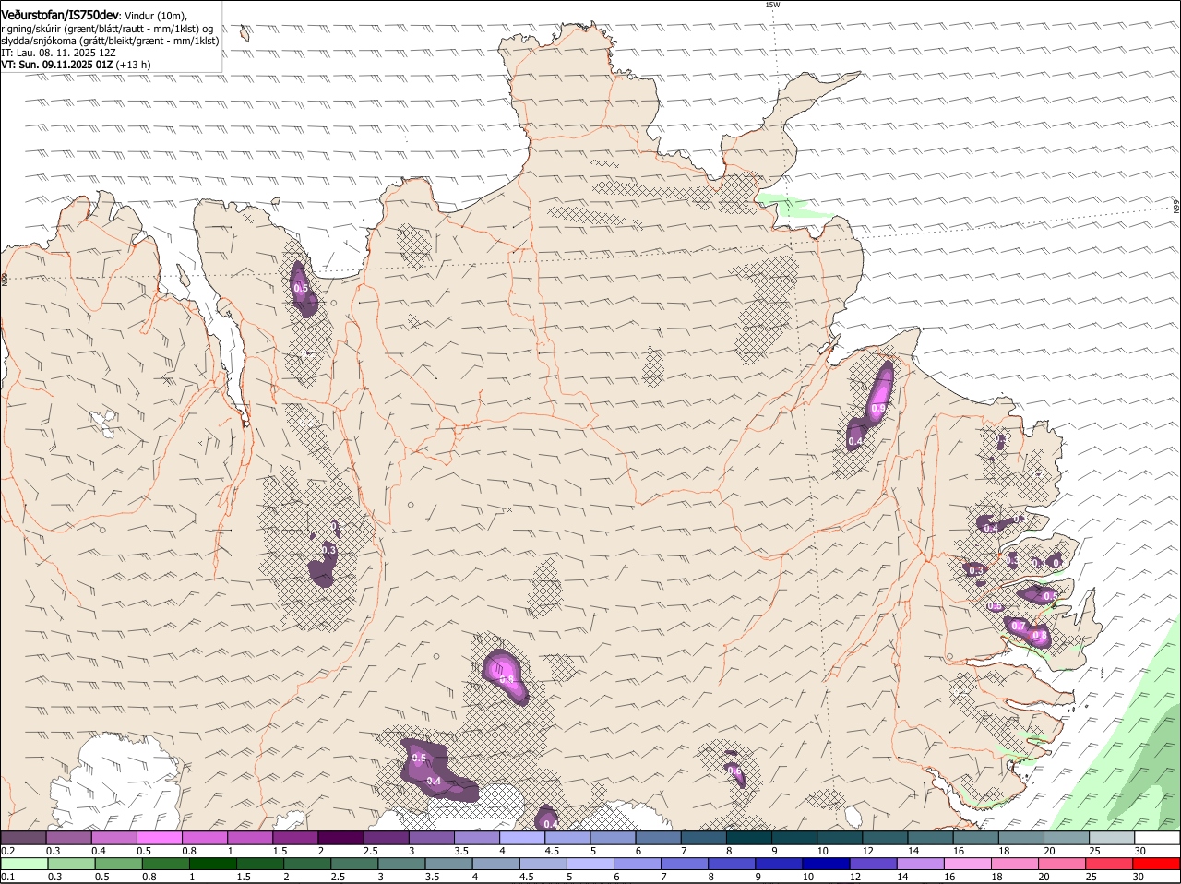
Task: Click the 0.9 snowfall value on the map
Action: point(878,408)
